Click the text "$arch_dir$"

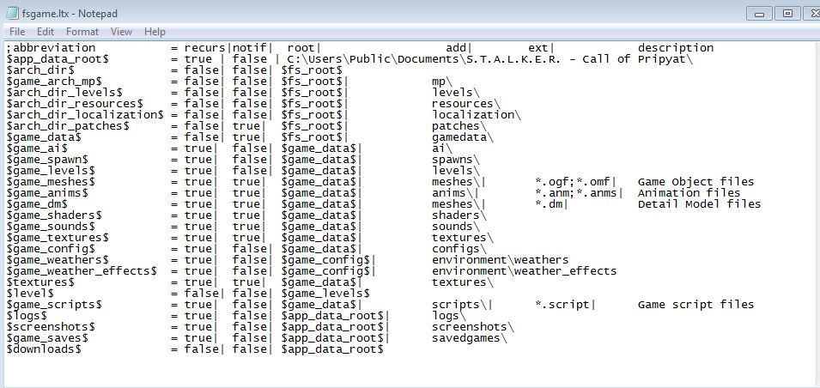41,70
